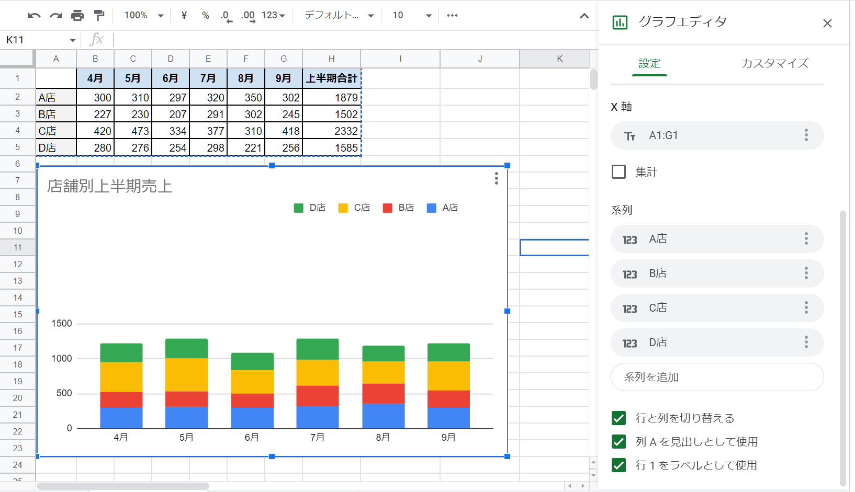The height and width of the screenshot is (492, 855).
Task: Decrease decimal places icon
Action: coord(226,16)
